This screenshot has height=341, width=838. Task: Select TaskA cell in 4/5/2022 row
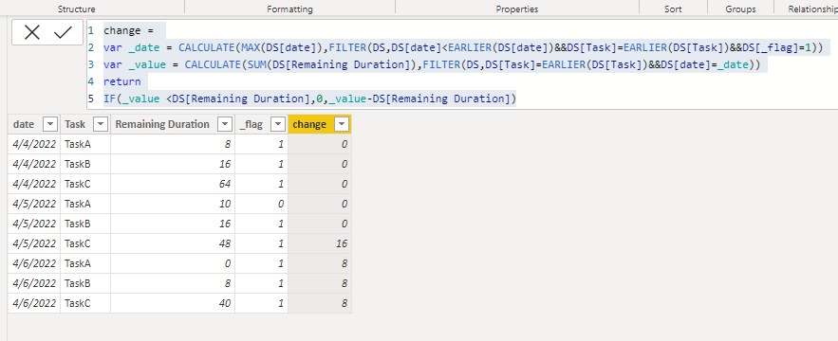[x=85, y=204]
